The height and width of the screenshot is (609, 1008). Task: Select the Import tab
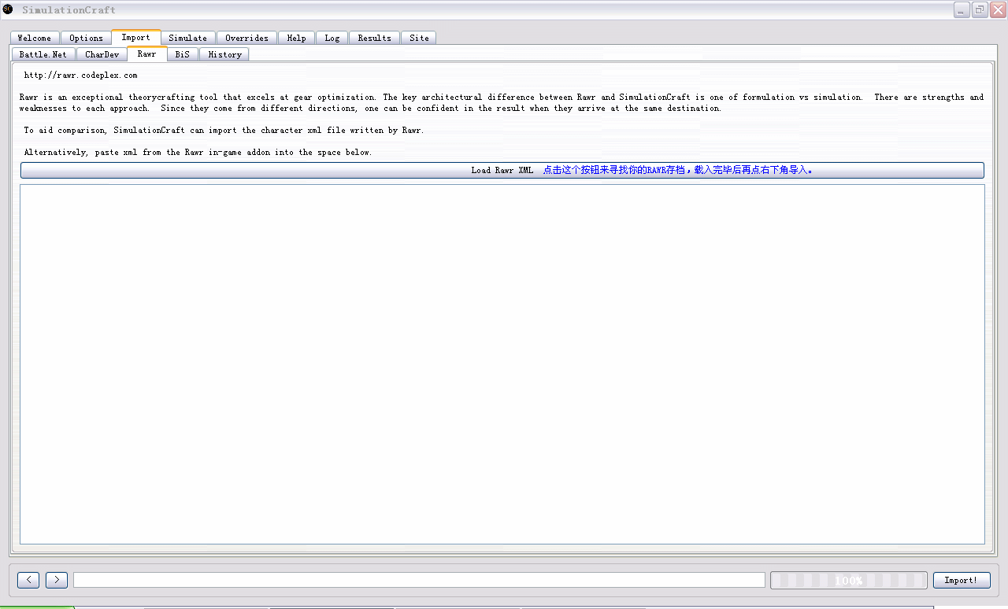point(136,37)
